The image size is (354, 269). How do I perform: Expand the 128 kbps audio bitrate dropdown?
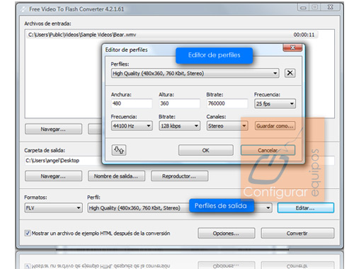pos(196,126)
